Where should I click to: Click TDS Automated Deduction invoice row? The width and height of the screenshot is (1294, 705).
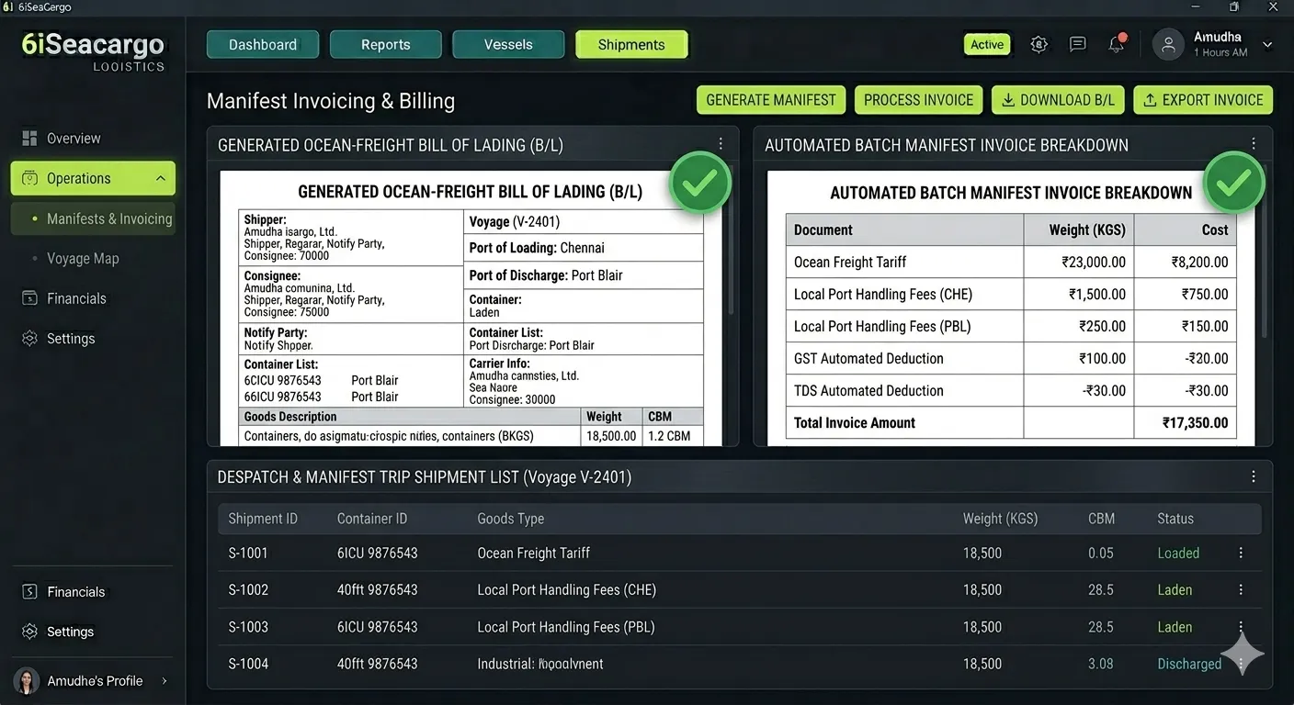pyautogui.click(x=1011, y=390)
